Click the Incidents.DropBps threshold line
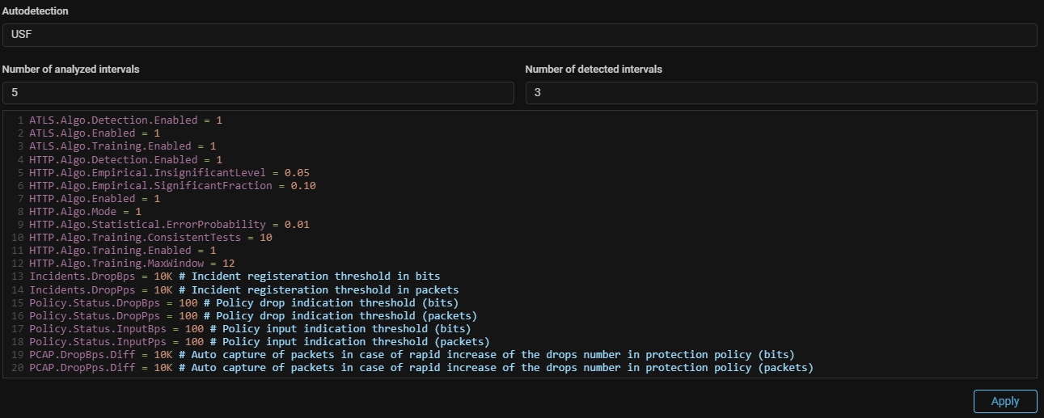The height and width of the screenshot is (418, 1044). [235, 277]
